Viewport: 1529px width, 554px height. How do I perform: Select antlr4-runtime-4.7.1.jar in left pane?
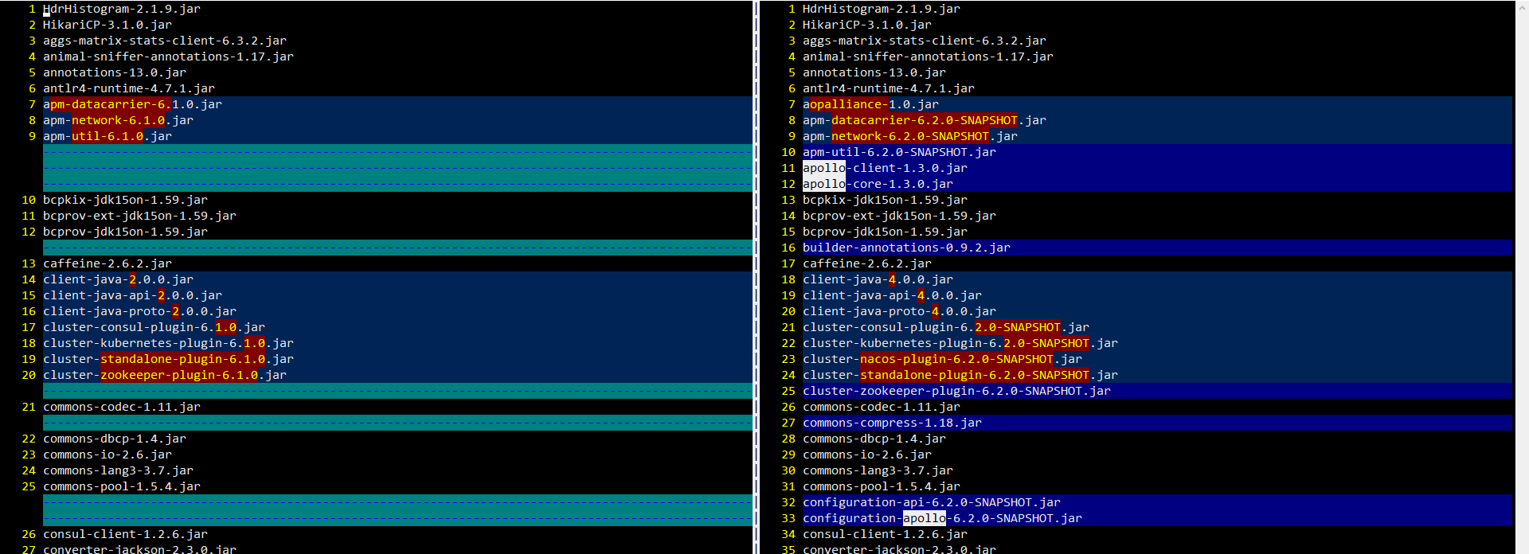(x=129, y=88)
